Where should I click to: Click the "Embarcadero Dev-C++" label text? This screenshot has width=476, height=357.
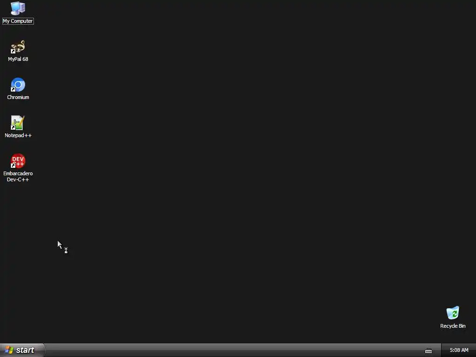coord(18,176)
